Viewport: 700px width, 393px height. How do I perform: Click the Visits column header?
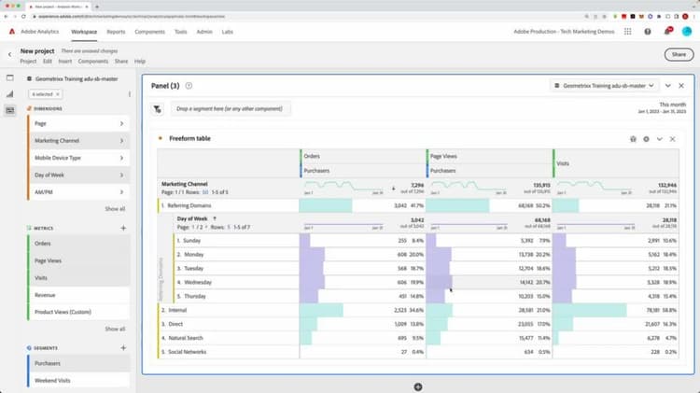coord(616,163)
